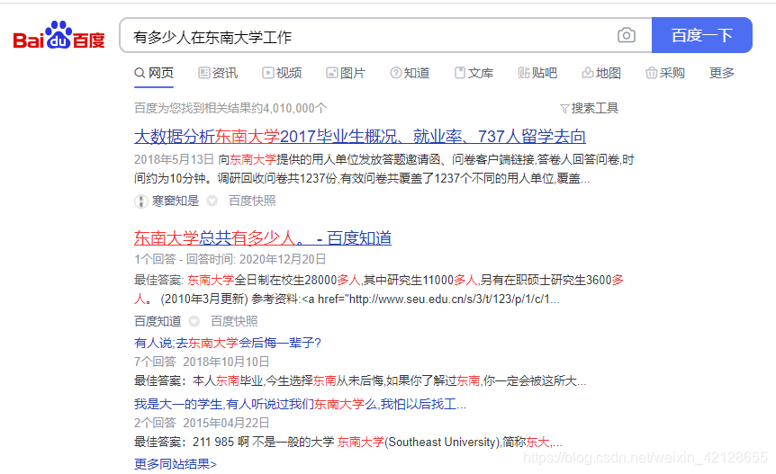Switch to the 资讯 tab
The height and width of the screenshot is (474, 776).
pos(218,73)
